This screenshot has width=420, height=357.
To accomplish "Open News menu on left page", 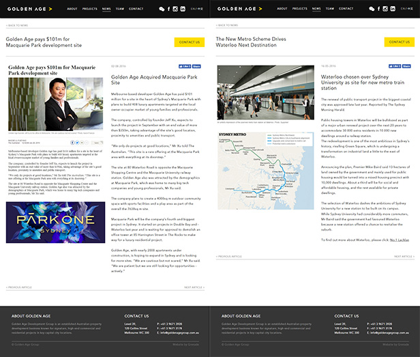I will (106, 9).
